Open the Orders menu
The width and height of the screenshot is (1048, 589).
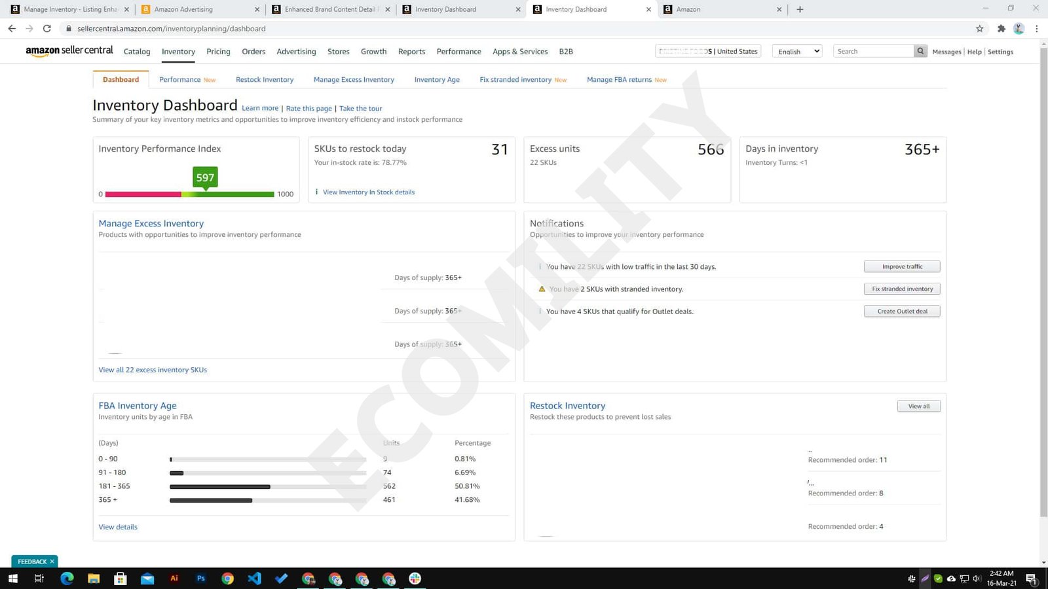253,52
